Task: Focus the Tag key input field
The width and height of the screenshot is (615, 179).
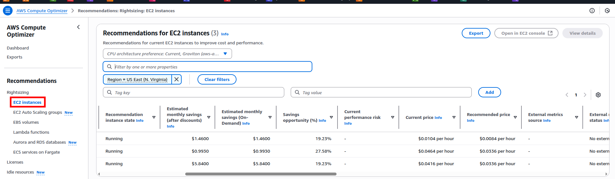Action: [x=194, y=93]
